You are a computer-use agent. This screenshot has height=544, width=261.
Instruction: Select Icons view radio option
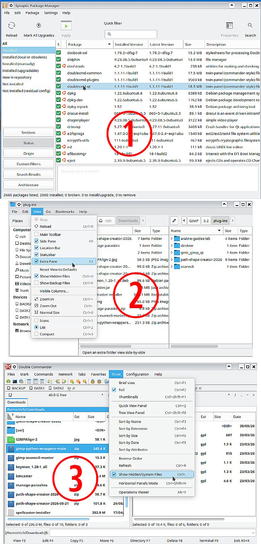coord(36,321)
